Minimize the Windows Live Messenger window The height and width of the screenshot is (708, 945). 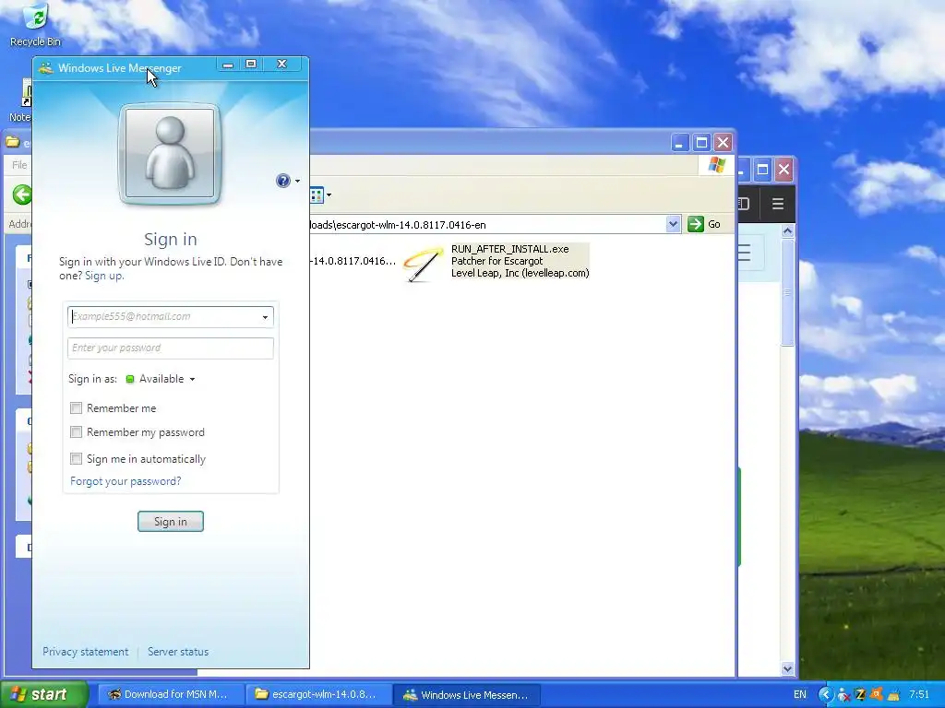[x=228, y=64]
